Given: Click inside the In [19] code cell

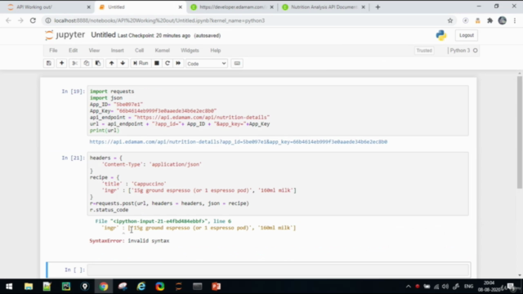Looking at the screenshot, I should (278, 111).
